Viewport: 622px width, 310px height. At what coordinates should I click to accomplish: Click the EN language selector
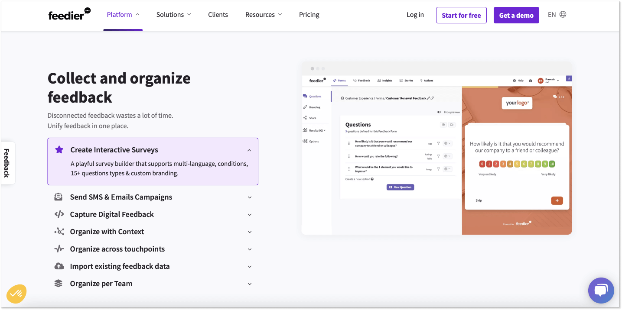click(x=552, y=14)
